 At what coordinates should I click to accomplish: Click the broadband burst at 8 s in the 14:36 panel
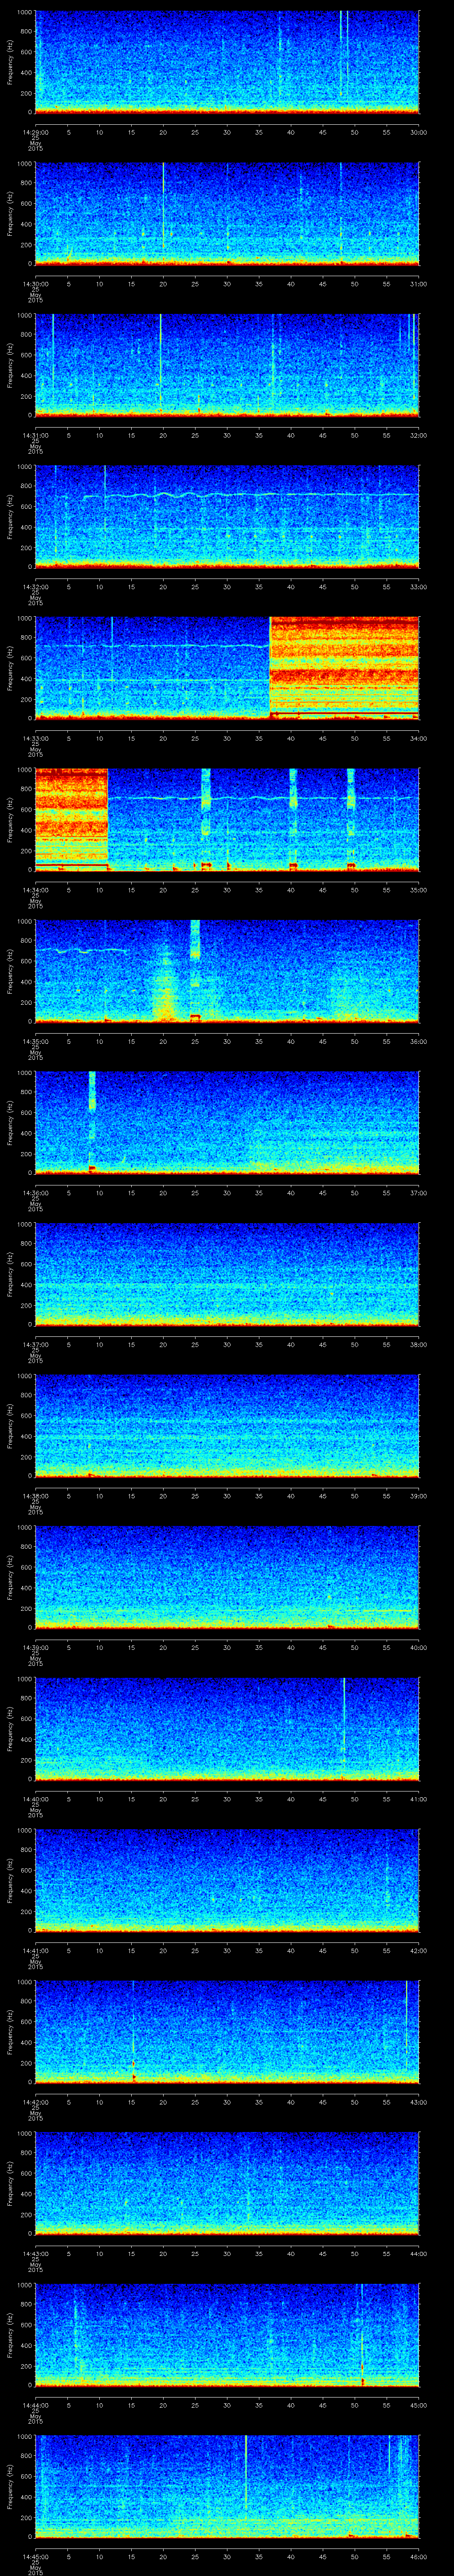pos(92,1121)
